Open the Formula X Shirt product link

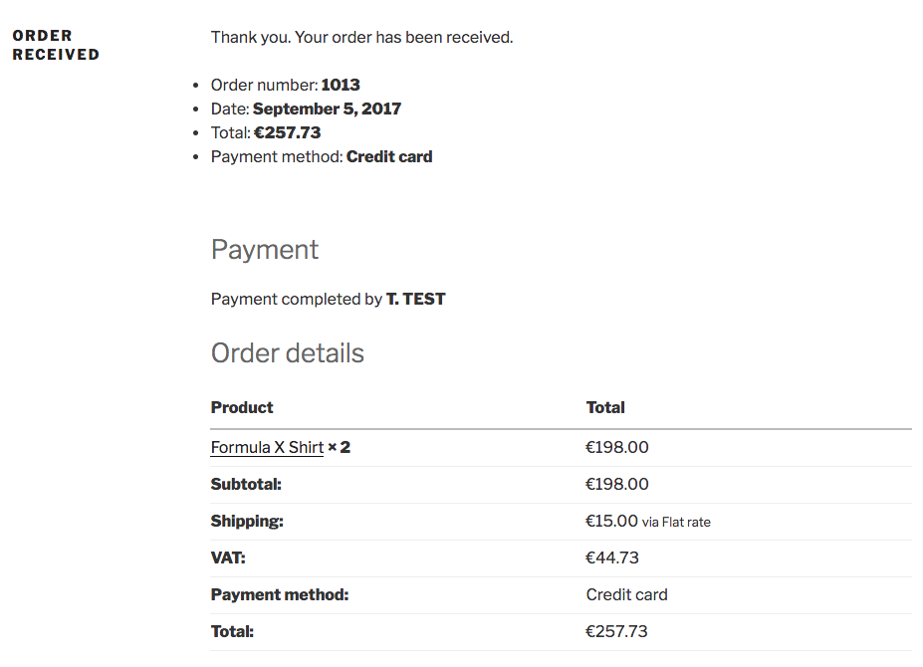pyautogui.click(x=267, y=448)
